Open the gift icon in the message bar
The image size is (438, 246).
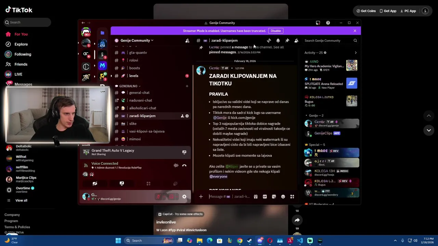click(x=256, y=196)
